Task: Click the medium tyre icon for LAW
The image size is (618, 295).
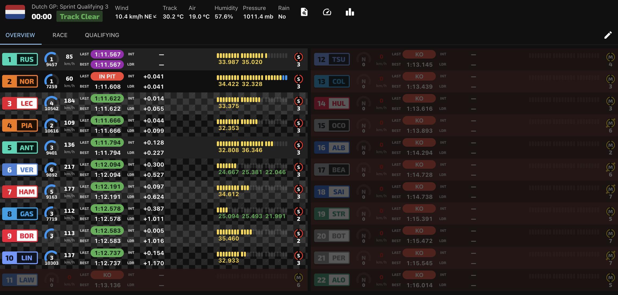Action: [299, 278]
